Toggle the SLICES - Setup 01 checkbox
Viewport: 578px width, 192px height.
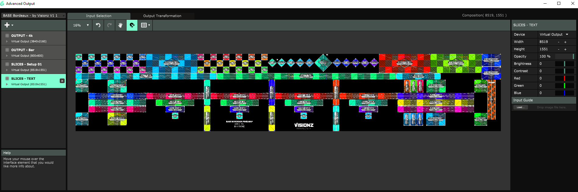pyautogui.click(x=7, y=64)
